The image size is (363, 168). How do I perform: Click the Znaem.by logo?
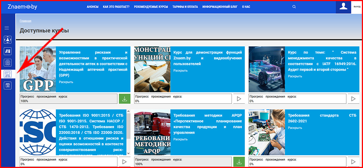click(x=22, y=7)
